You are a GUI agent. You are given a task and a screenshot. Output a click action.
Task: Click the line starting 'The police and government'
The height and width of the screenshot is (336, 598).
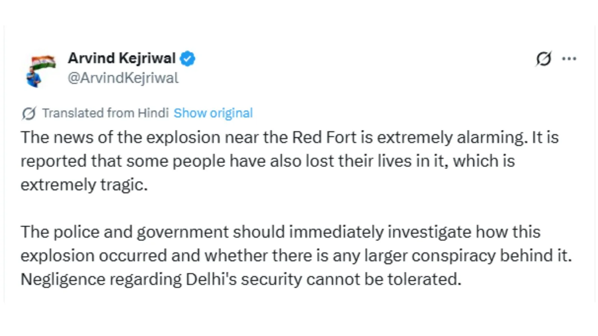tap(280, 232)
